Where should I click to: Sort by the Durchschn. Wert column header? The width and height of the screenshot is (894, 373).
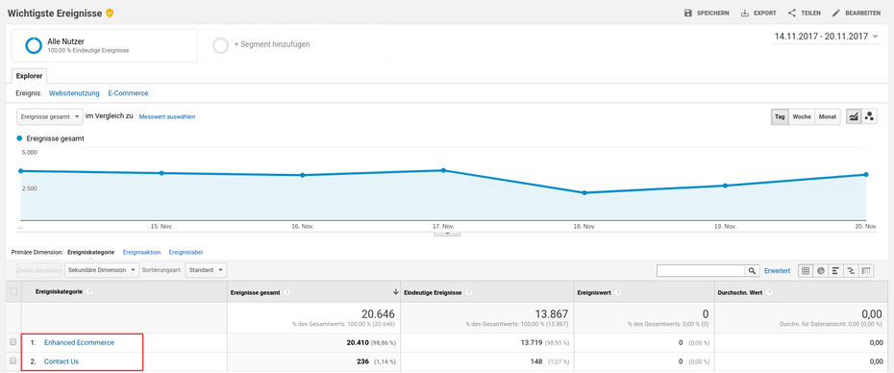[740, 292]
